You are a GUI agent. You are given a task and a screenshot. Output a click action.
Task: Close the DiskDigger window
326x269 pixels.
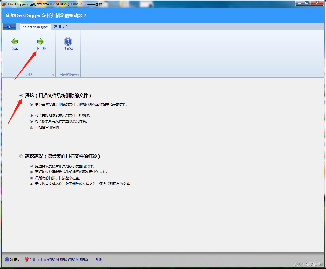tap(317, 3)
